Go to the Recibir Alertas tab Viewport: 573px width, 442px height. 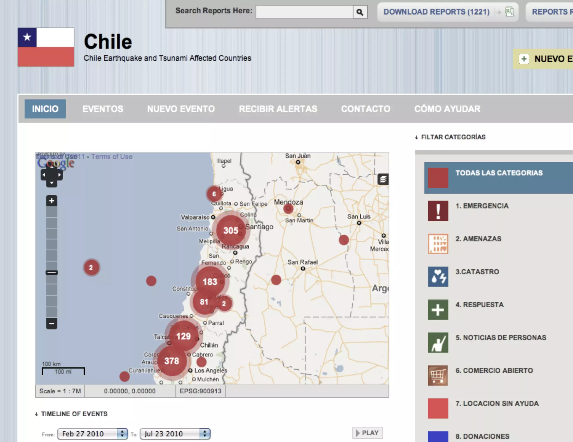tap(278, 109)
